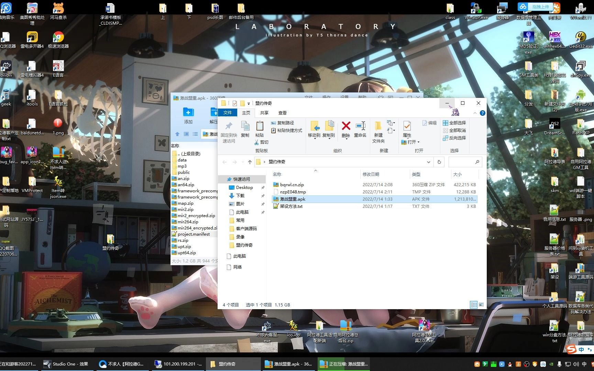Open the 盟约传奇 folder icon on the desktop

110,242
